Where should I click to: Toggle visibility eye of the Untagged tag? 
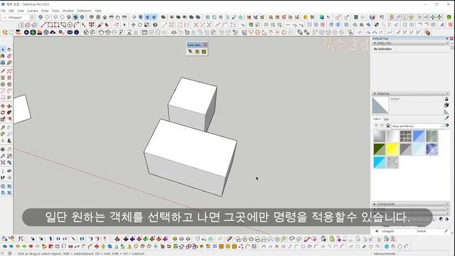377,231
